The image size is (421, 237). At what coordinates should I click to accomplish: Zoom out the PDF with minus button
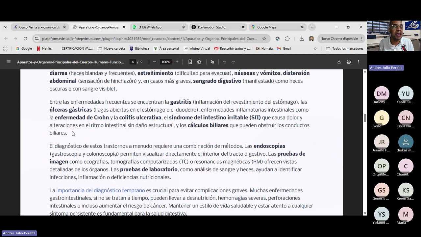click(154, 62)
